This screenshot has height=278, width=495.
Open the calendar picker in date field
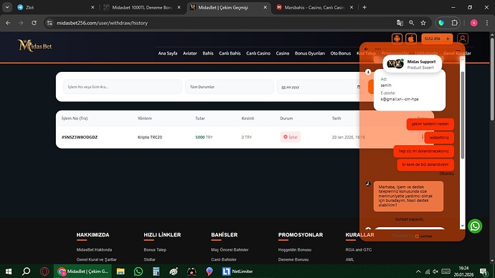(x=358, y=87)
